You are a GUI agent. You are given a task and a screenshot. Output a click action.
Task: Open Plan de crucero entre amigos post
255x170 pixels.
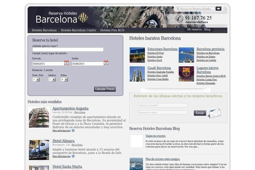(163, 159)
